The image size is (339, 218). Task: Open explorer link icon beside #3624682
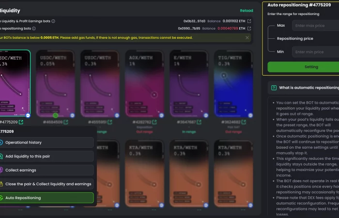(244, 122)
